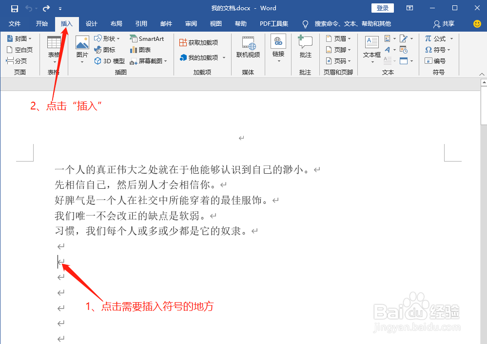Viewport: 487px width, 344px height.
Task: Click the Undo arrow icon
Action: (x=29, y=8)
